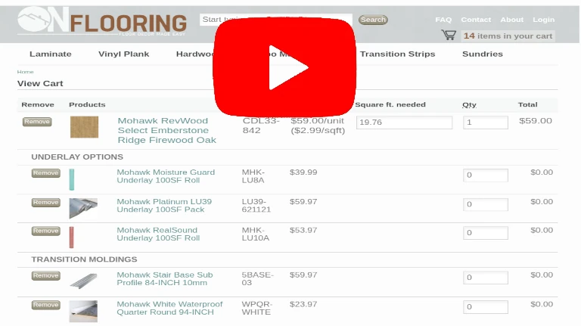
Task: Select the price $23.97
Action: tap(303, 305)
